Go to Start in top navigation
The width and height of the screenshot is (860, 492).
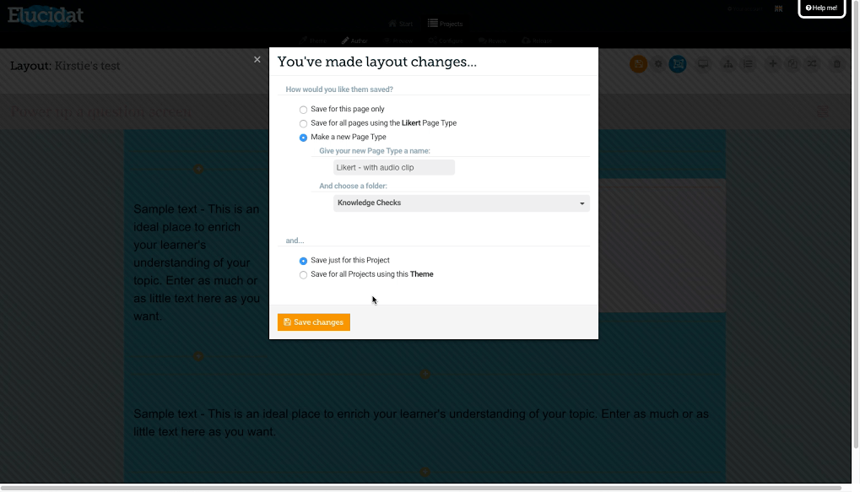[x=400, y=24]
